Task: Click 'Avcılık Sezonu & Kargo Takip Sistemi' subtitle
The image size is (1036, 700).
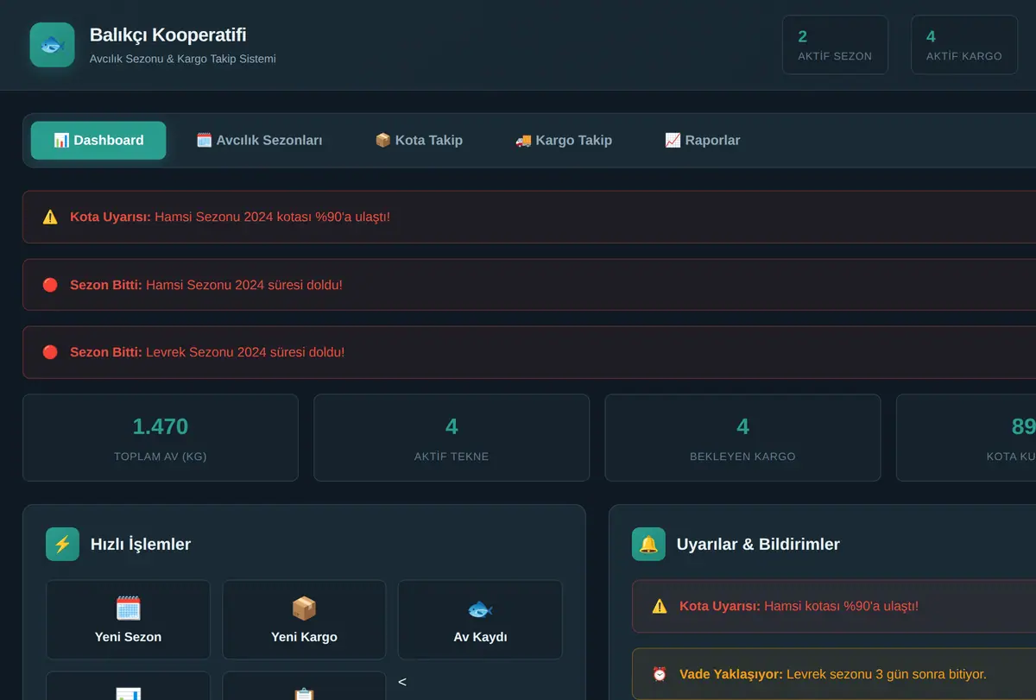Action: pos(183,59)
